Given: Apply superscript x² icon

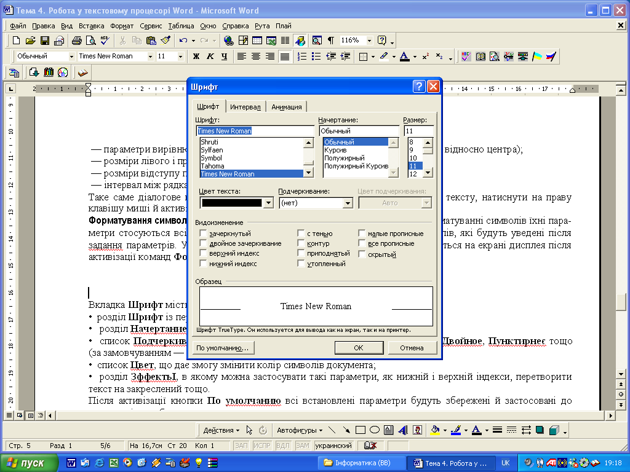Looking at the screenshot, I should click(x=426, y=57).
